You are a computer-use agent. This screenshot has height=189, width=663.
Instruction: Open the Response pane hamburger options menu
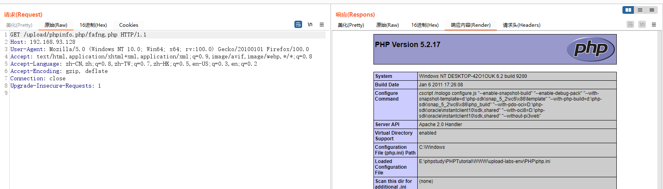654,24
